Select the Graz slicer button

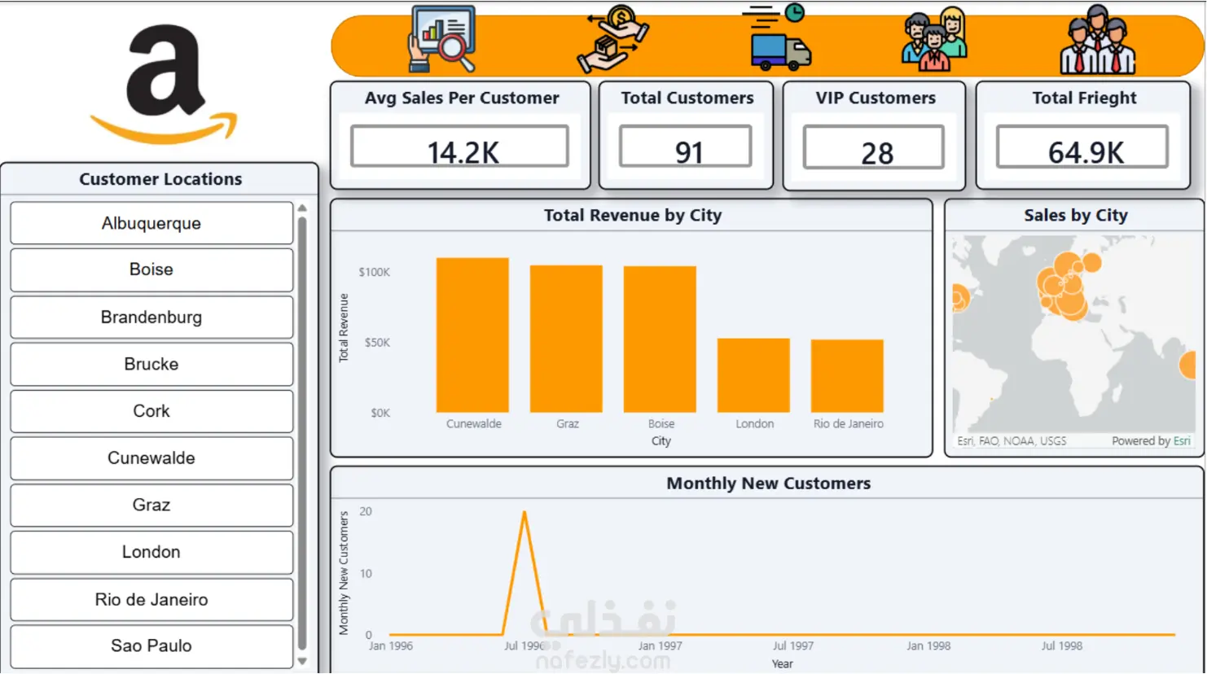click(x=151, y=505)
